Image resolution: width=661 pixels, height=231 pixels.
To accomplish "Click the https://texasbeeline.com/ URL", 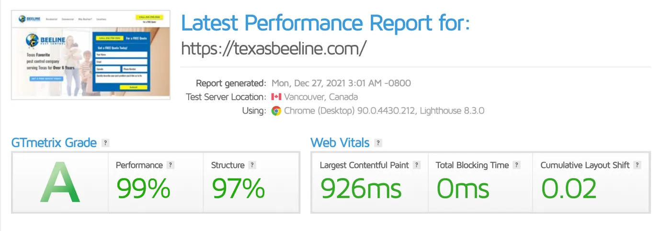I will (x=274, y=48).
